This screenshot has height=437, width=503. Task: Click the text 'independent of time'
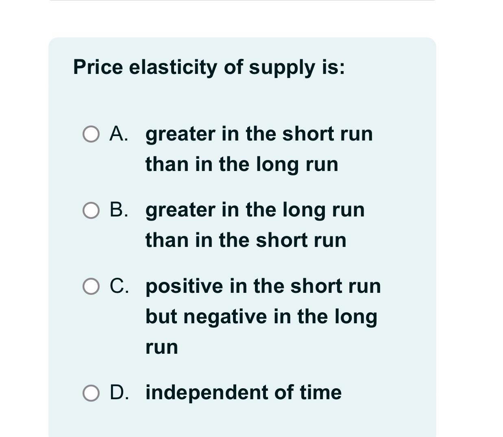[243, 393]
